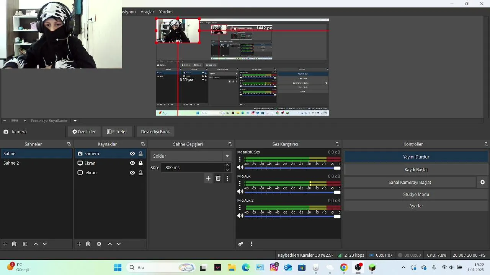
Task: Add a new source with plus icon
Action: tap(79, 244)
